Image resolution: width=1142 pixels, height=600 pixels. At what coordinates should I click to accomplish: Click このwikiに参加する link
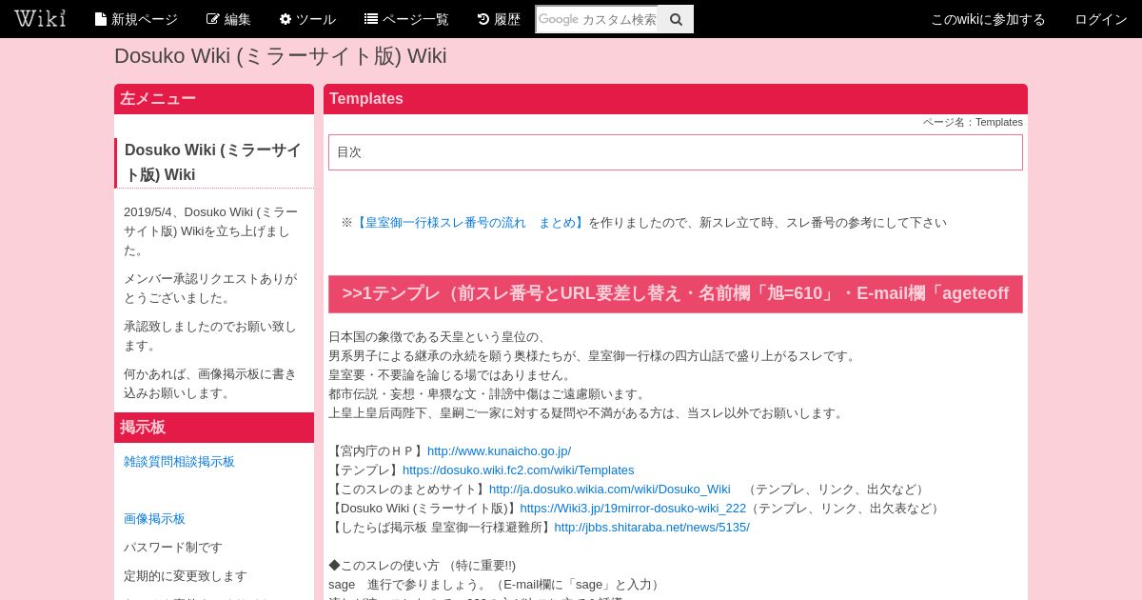tap(988, 19)
